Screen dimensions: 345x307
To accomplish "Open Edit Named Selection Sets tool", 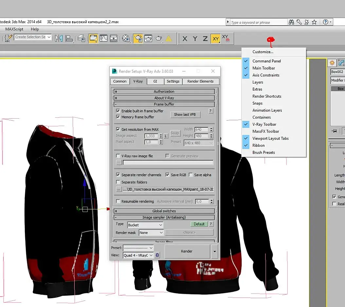I will pos(8,38).
